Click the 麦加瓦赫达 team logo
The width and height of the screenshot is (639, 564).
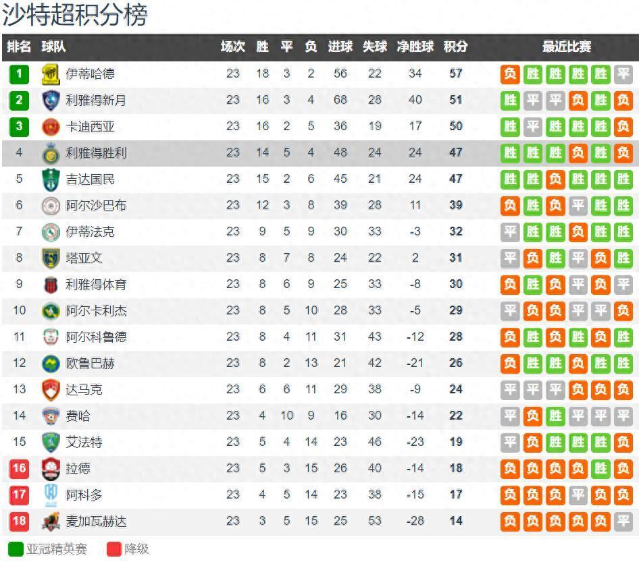pyautogui.click(x=51, y=521)
